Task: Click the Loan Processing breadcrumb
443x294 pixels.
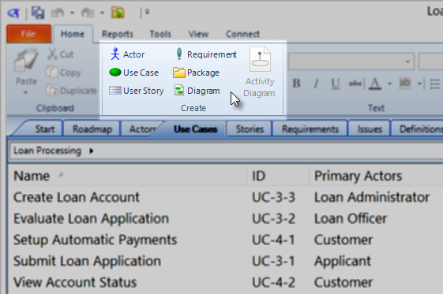Action: 47,151
